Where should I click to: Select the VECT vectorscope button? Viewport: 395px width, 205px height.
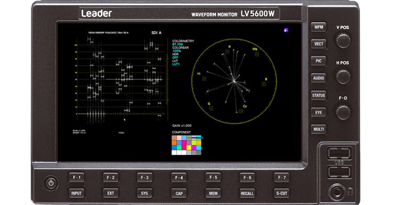click(x=318, y=44)
